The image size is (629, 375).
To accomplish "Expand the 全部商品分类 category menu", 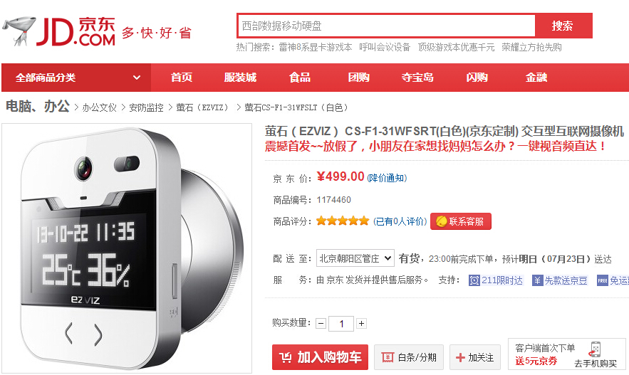I will pos(76,78).
